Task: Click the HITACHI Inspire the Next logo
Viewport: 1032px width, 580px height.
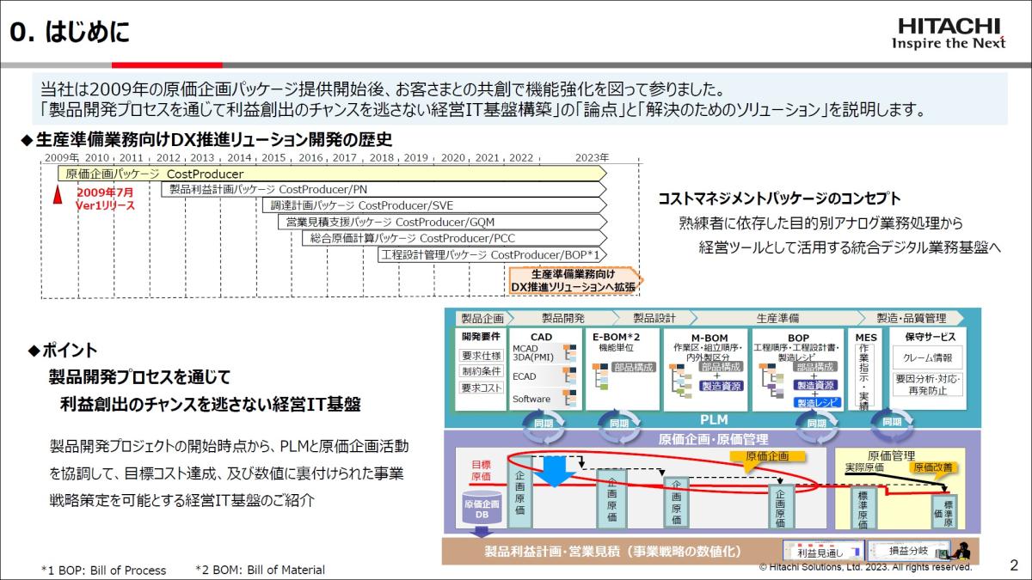Action: (949, 33)
